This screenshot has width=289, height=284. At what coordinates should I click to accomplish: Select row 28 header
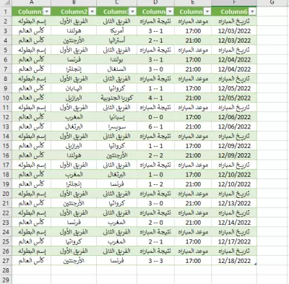6,270
